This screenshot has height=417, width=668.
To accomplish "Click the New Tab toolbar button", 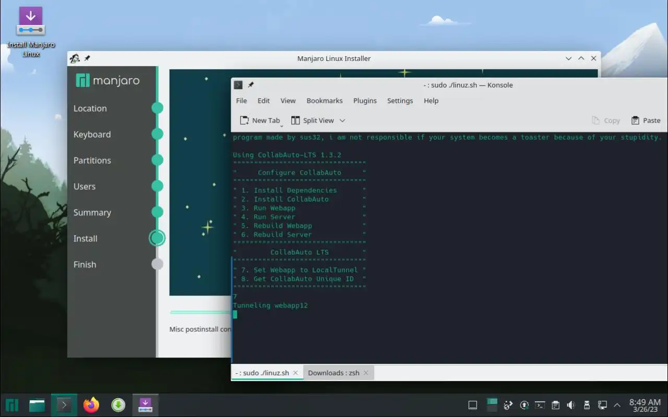I will (x=260, y=120).
